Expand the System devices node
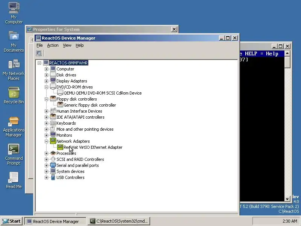The height and width of the screenshot is (226, 301). click(x=46, y=171)
